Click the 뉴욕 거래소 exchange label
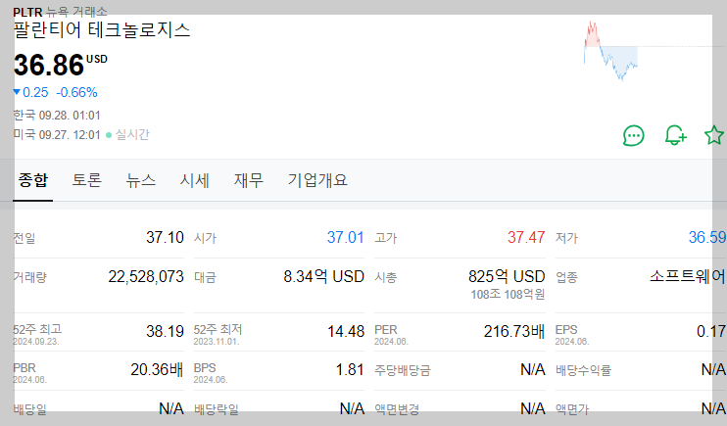Image resolution: width=727 pixels, height=426 pixels. [x=76, y=12]
